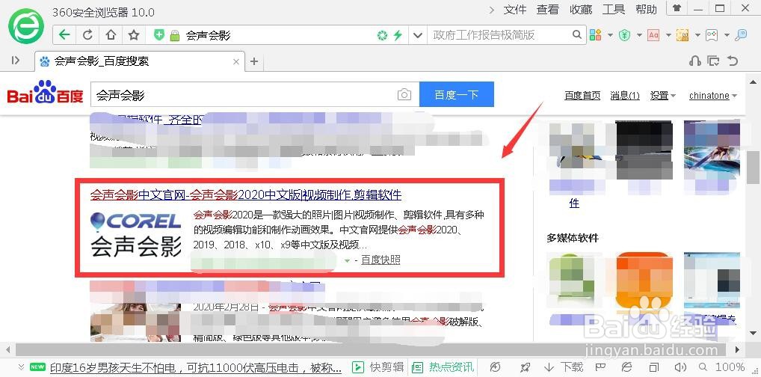This screenshot has height=377, width=761.
Task: Open the 下载 download manager
Action: tap(564, 367)
